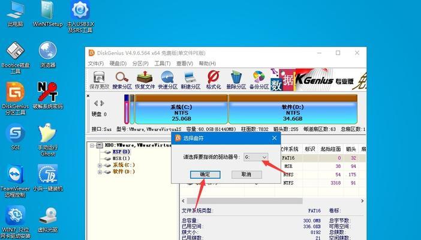Viewport: 421px width, 240px height.
Task: Open DiskGenius分区工具 desktop shortcut
Action: coord(16,98)
